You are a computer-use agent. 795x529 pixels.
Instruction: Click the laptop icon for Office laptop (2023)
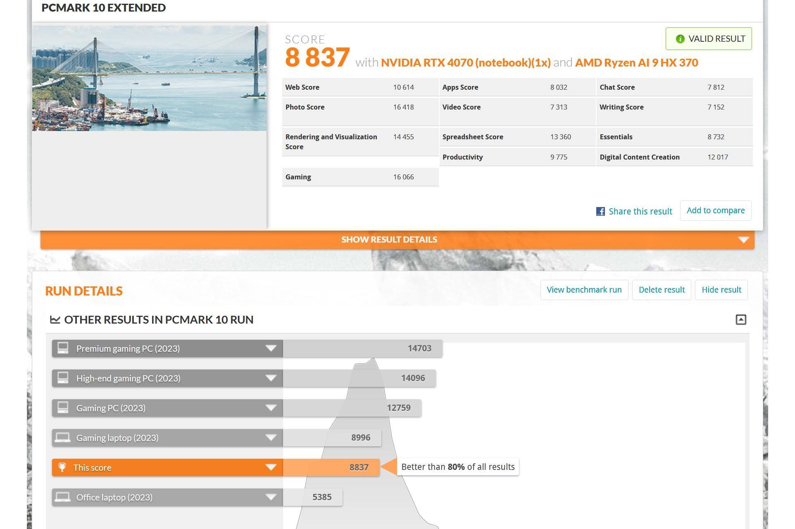[x=63, y=497]
